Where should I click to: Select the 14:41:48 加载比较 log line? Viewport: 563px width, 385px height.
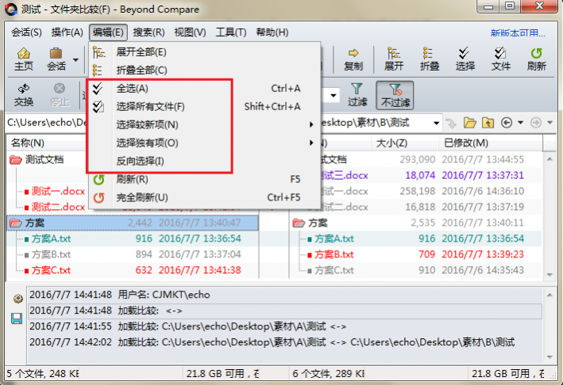(285, 311)
